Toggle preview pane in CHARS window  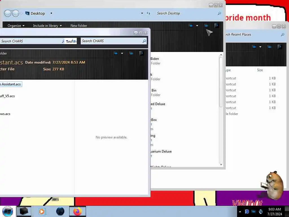(x=131, y=53)
